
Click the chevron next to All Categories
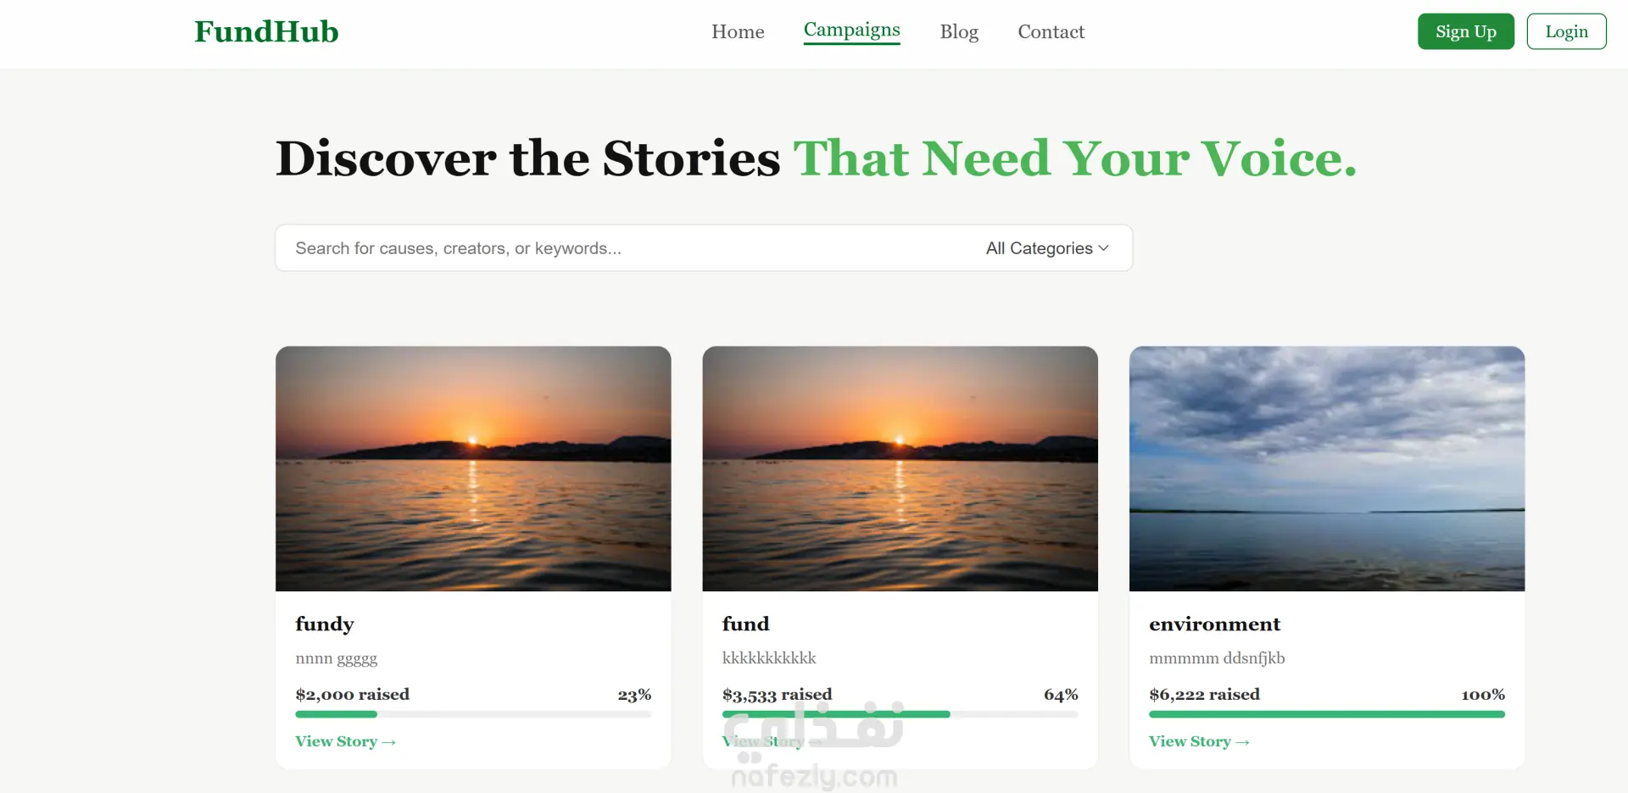[x=1103, y=248]
